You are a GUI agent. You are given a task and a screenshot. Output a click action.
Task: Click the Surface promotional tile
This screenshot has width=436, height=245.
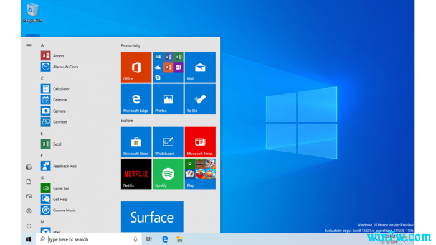[152, 216]
